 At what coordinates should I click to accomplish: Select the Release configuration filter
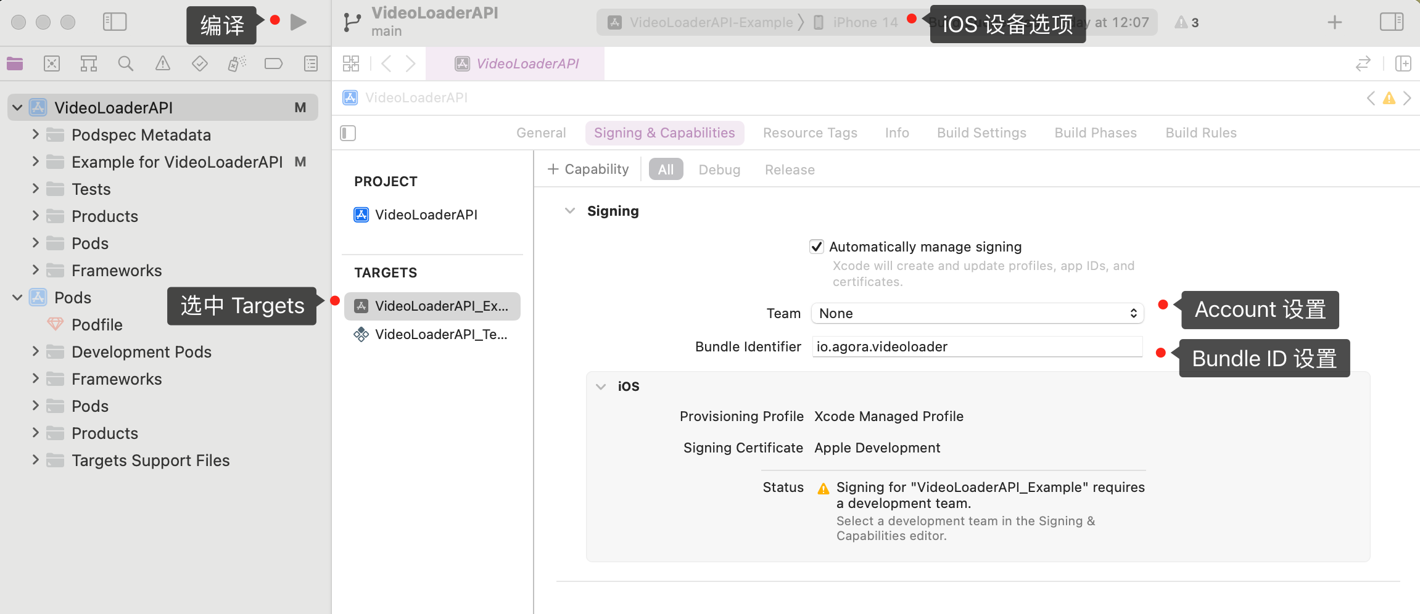(790, 170)
